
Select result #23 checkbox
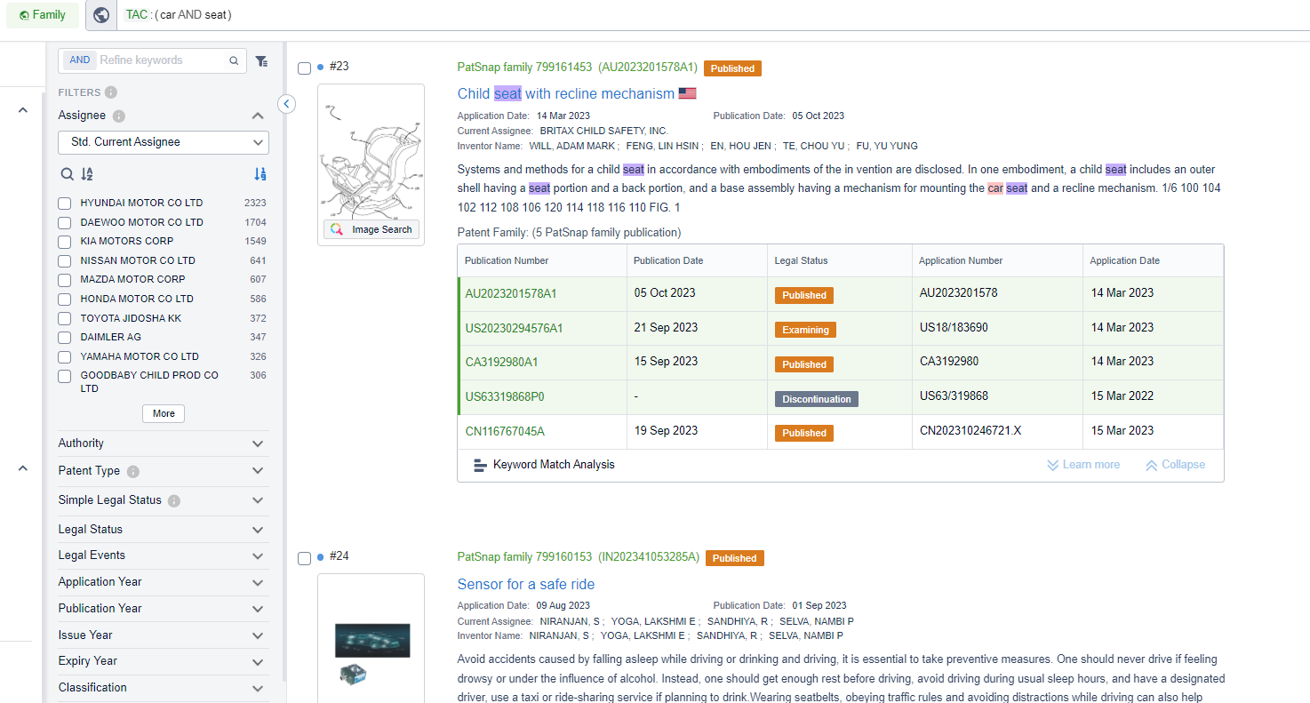305,68
